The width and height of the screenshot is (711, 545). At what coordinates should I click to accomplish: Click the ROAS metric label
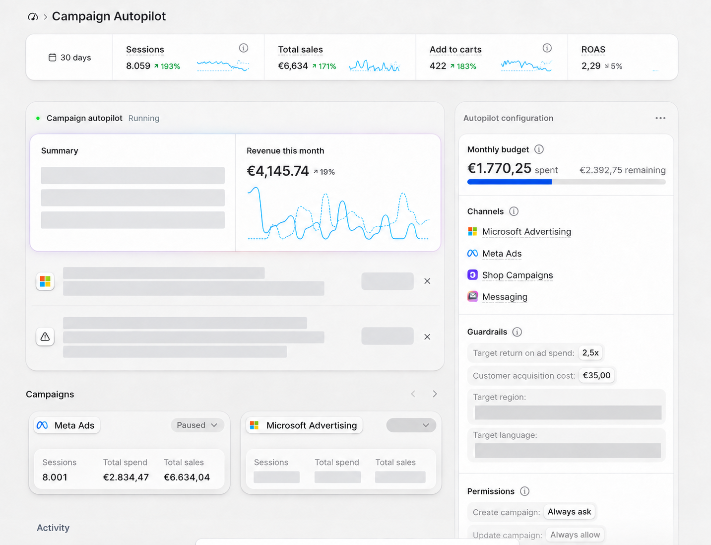[x=593, y=50]
